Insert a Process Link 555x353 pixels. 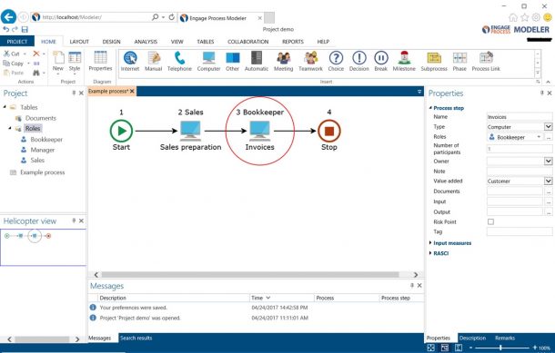[486, 62]
